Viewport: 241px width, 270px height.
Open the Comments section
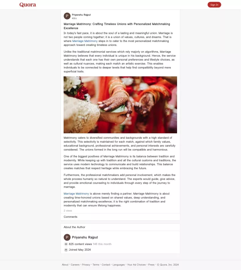[x=71, y=217]
